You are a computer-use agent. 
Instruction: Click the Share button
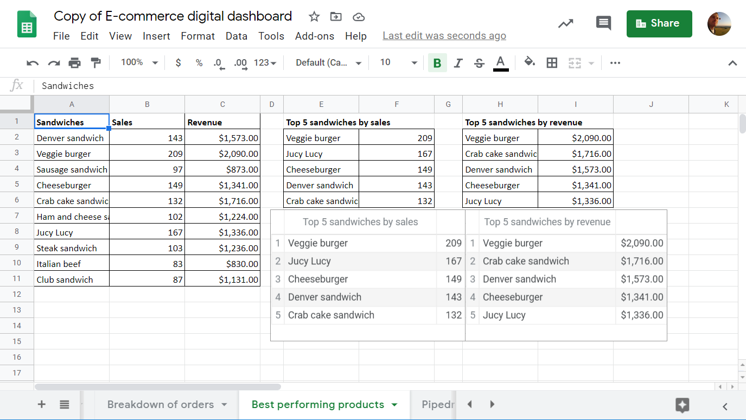659,24
